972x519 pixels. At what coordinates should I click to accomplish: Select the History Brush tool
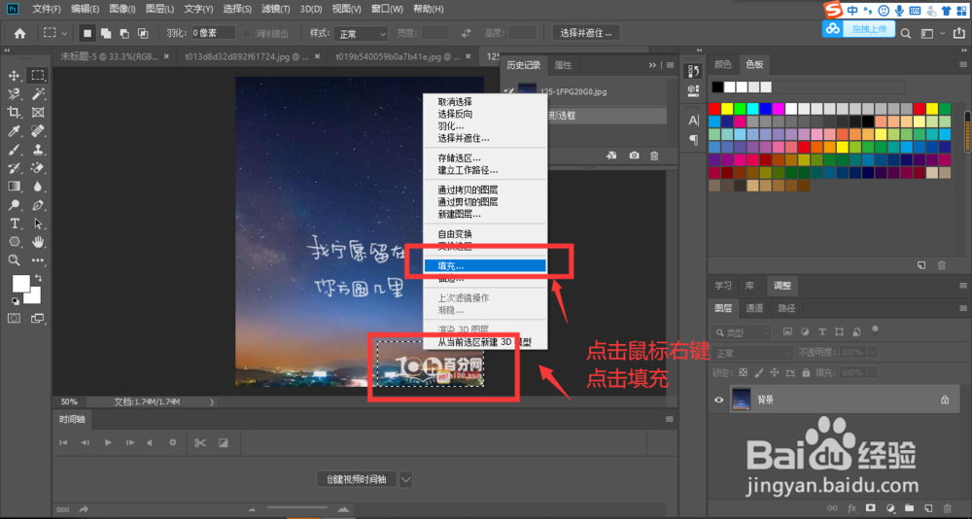14,168
